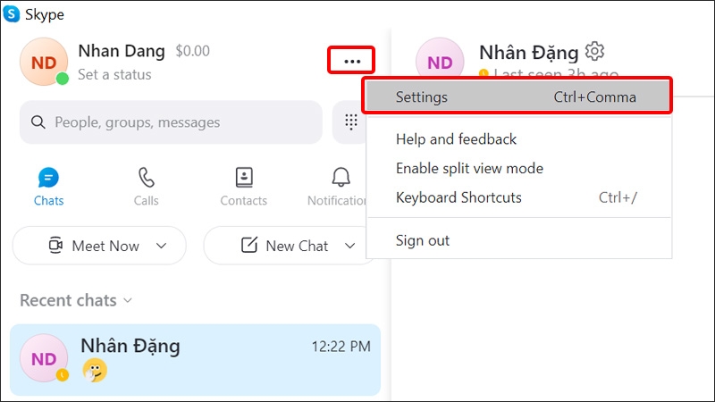715x402 pixels.
Task: Click the $0.00 Skype credit balance
Action: [x=192, y=51]
